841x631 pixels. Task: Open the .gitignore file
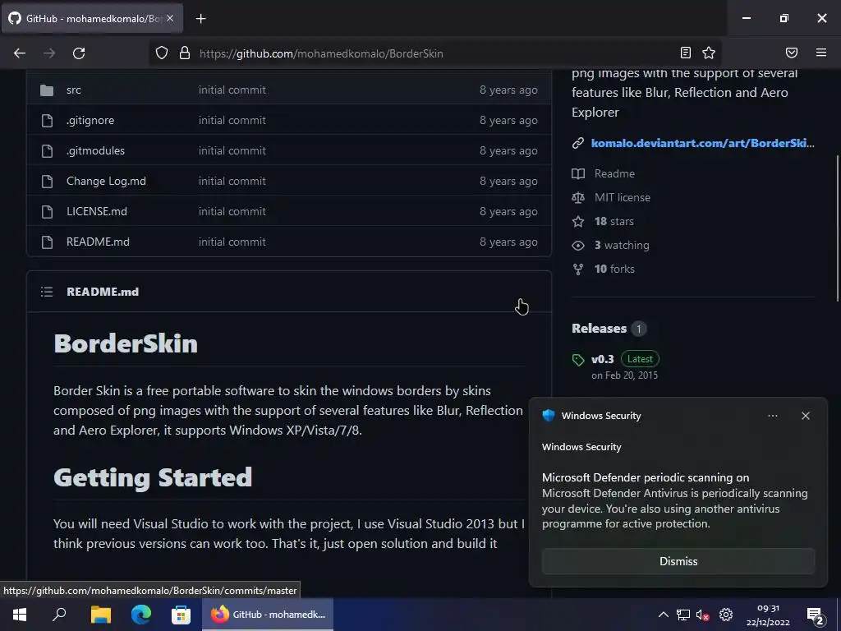[90, 120]
